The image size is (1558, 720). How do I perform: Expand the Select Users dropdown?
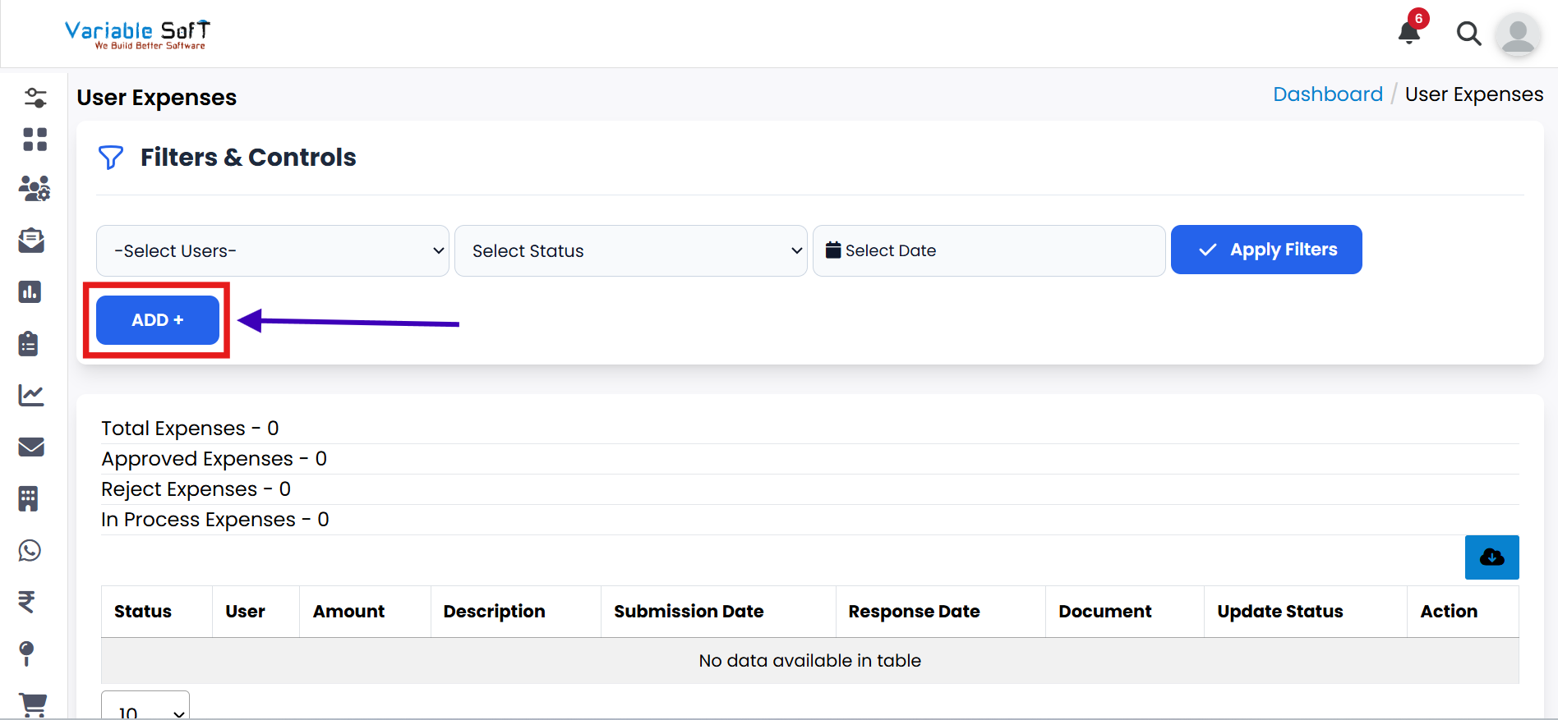click(272, 250)
